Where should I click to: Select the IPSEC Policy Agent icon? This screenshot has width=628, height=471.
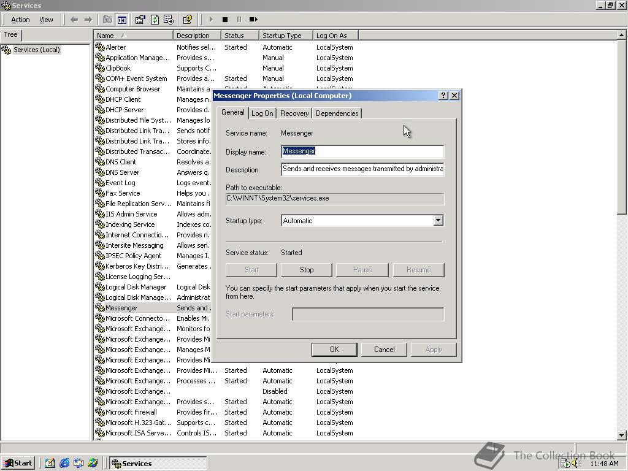point(99,255)
